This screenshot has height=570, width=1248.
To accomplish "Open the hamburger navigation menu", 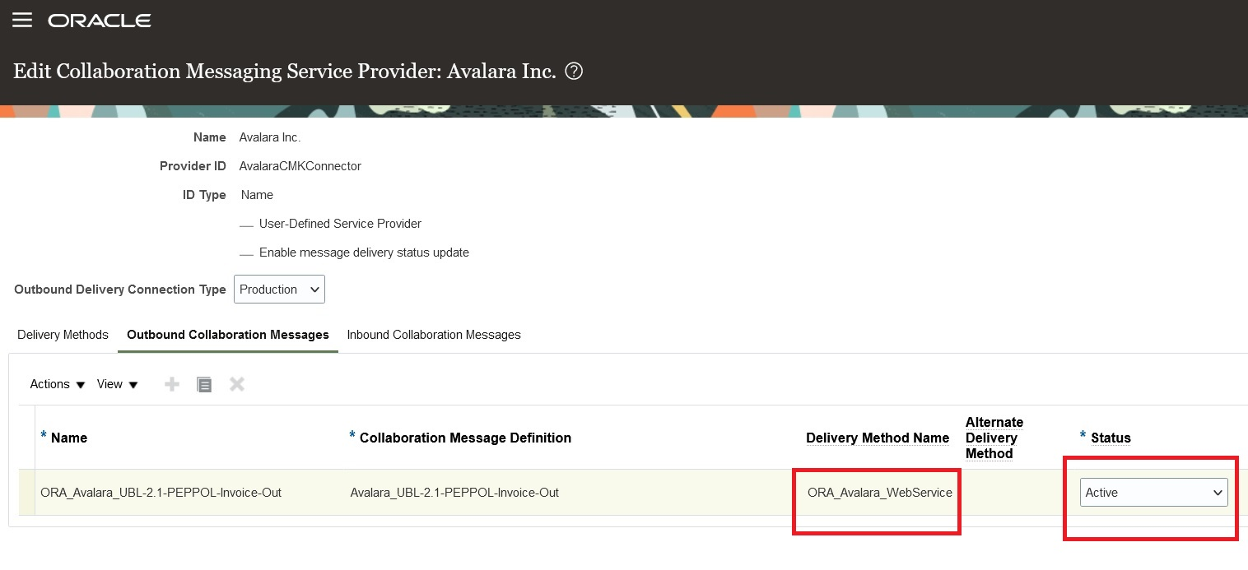I will (22, 20).
